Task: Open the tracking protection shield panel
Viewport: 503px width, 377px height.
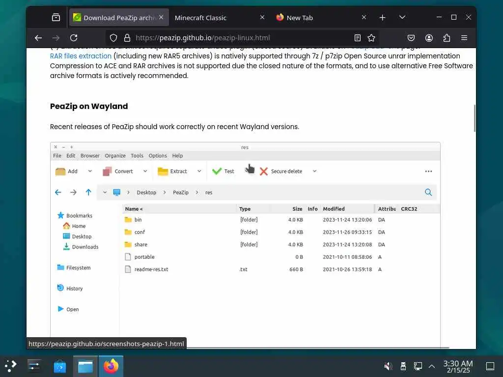Action: (x=113, y=38)
